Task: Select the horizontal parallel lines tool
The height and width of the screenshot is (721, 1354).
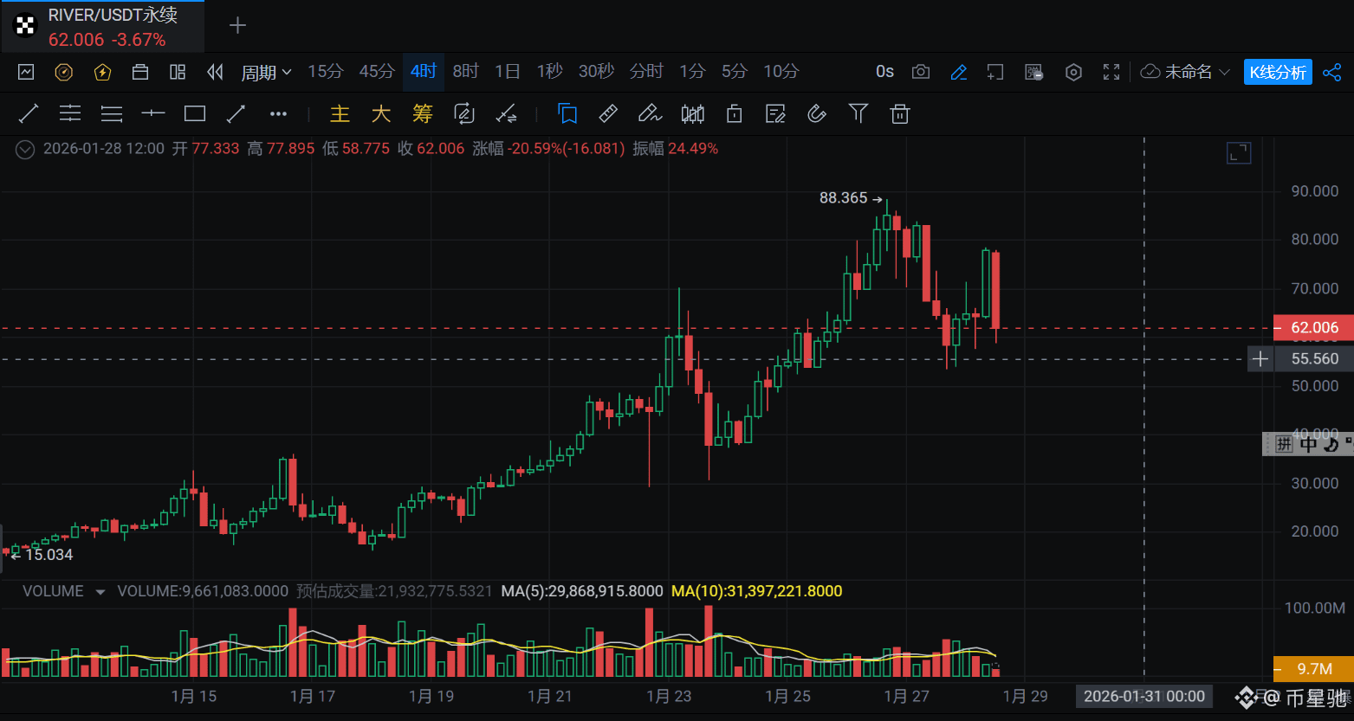Action: [x=70, y=113]
